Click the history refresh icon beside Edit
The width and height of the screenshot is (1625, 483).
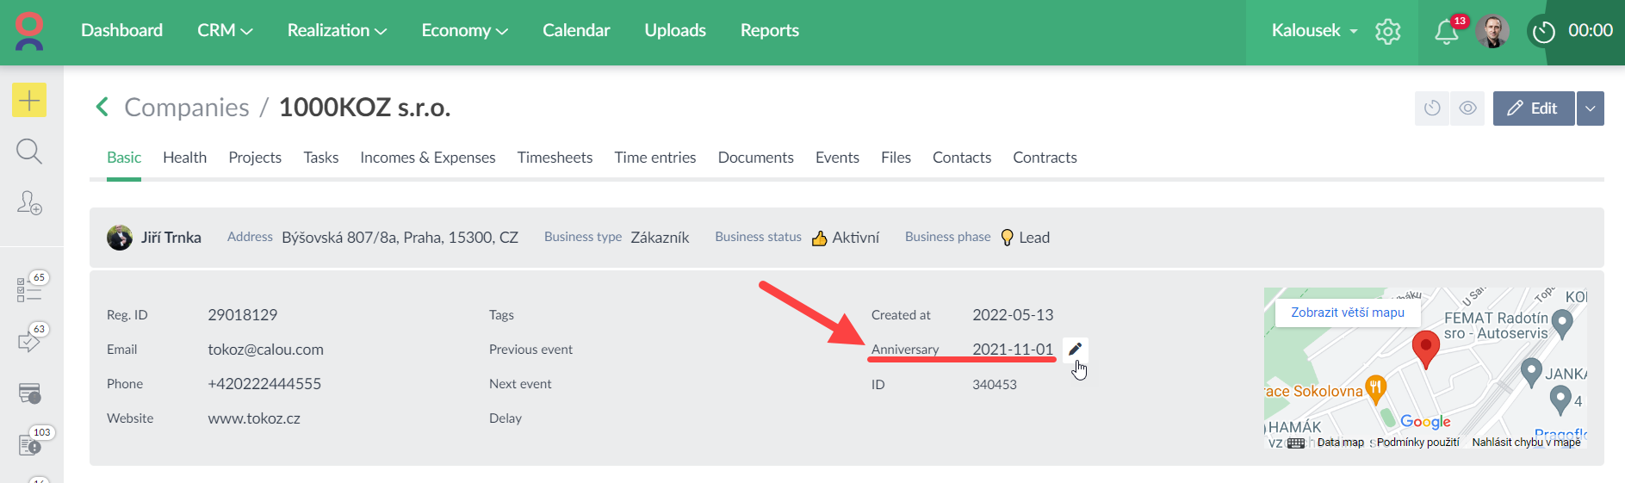coord(1432,108)
